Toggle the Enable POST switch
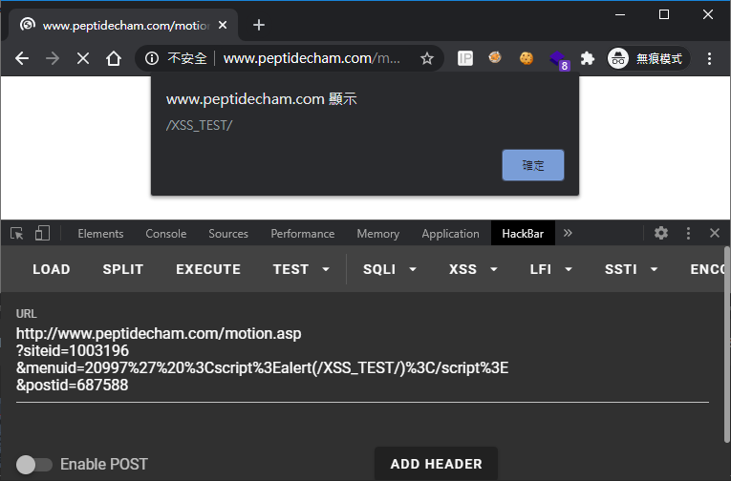This screenshot has height=481, width=731. (34, 464)
